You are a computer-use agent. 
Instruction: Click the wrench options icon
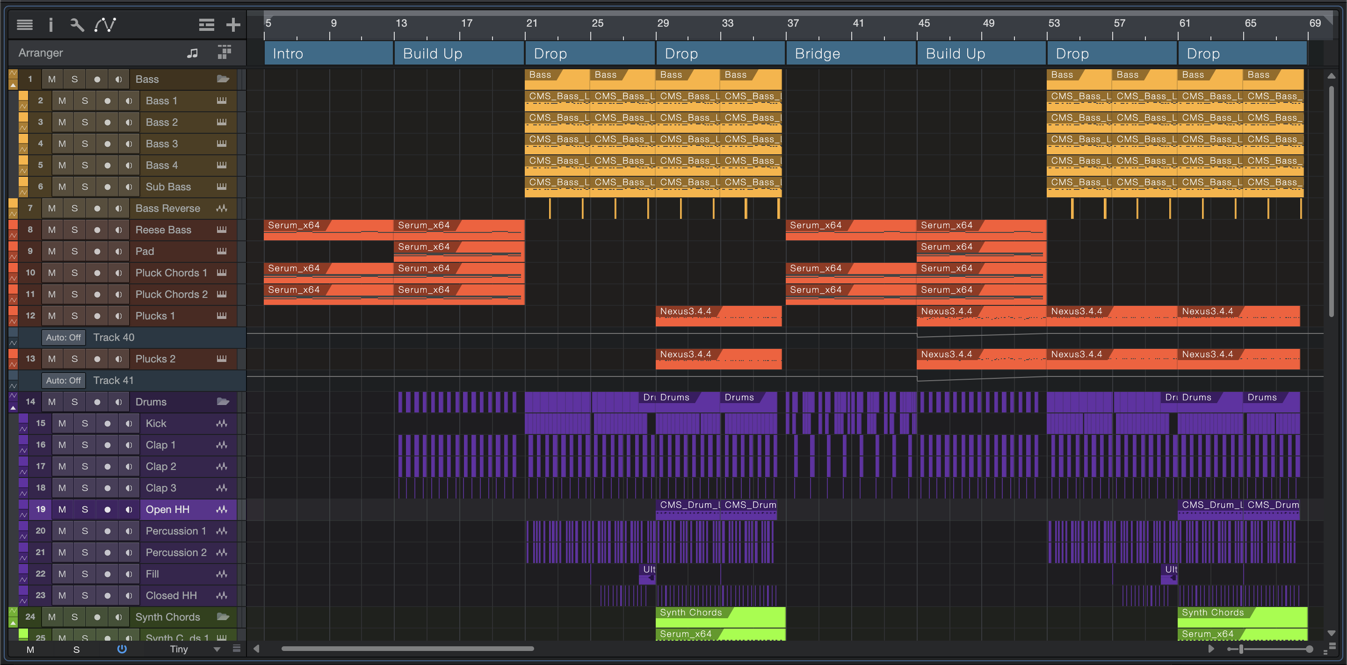[x=77, y=25]
